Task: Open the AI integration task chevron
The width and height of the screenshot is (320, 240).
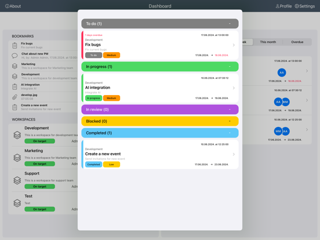Action: tap(234, 88)
